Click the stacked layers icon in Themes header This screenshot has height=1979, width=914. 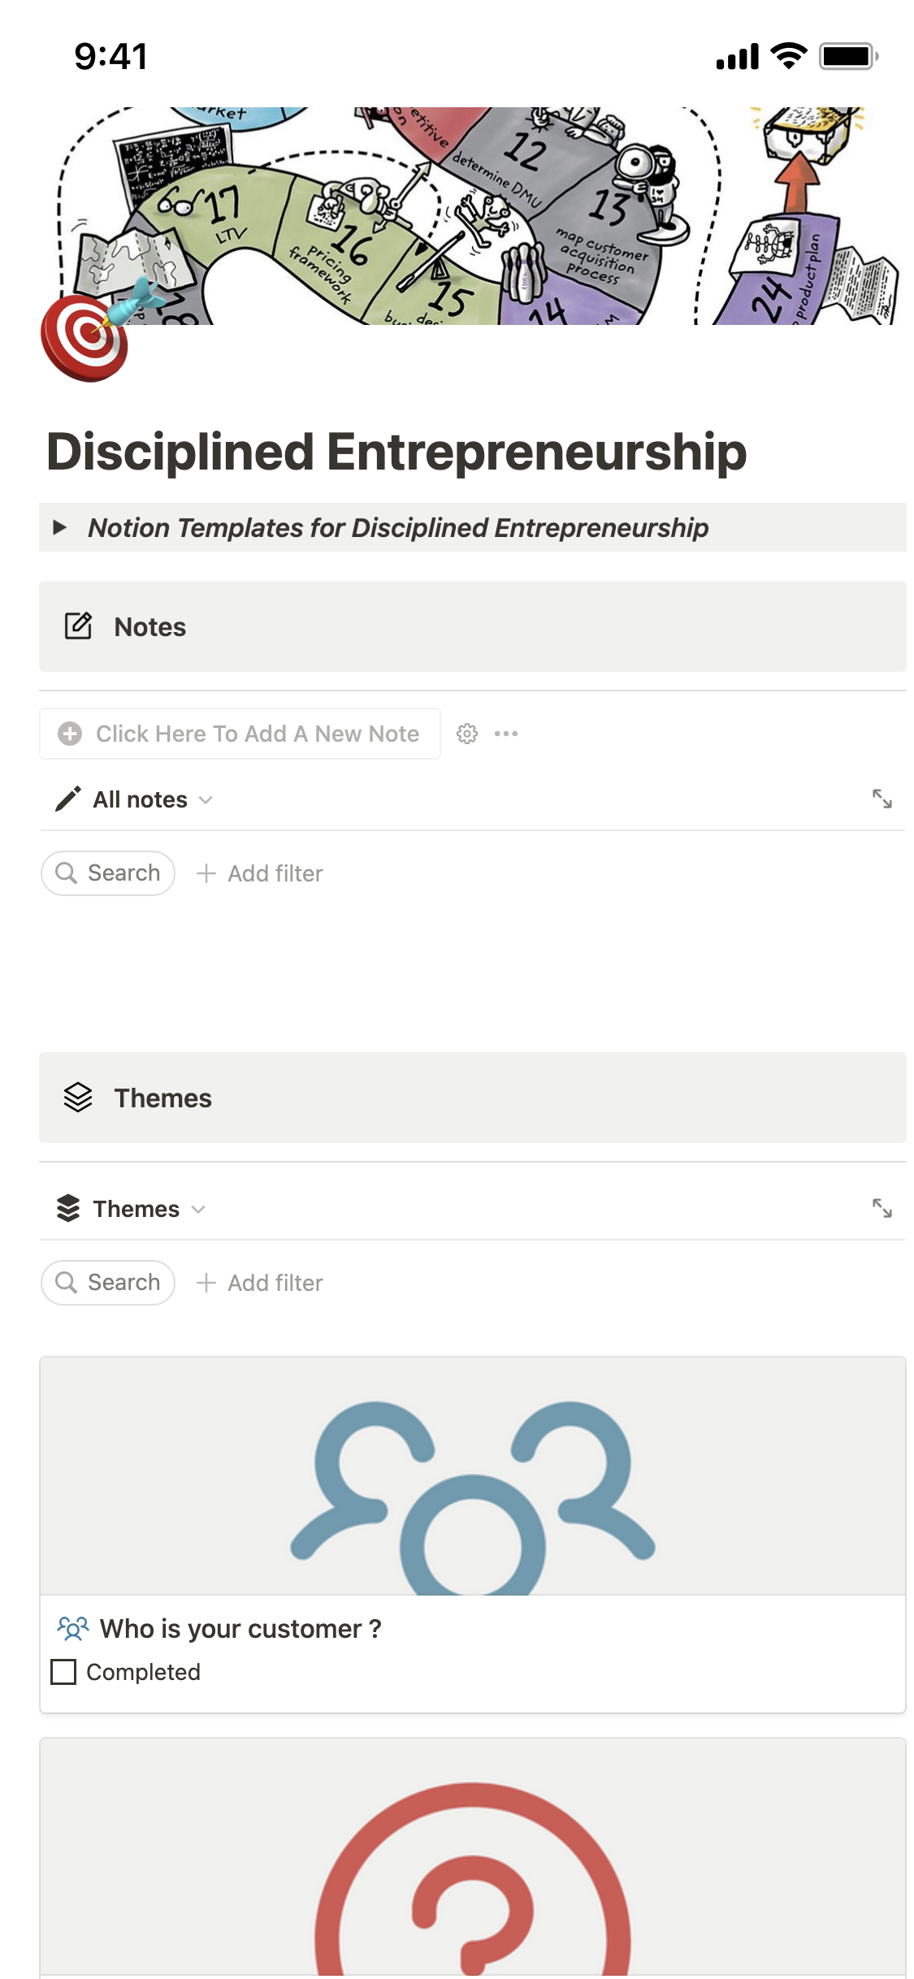pos(78,1098)
